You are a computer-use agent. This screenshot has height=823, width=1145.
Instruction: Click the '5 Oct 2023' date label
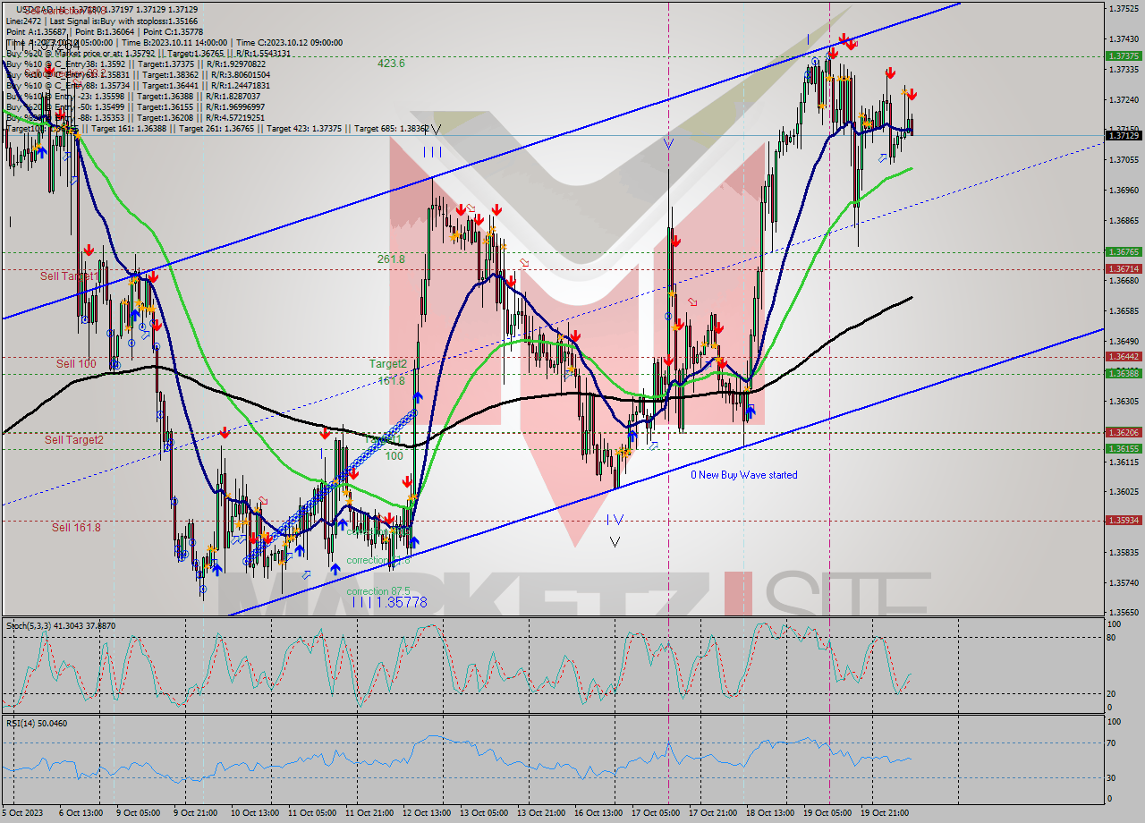(x=23, y=813)
